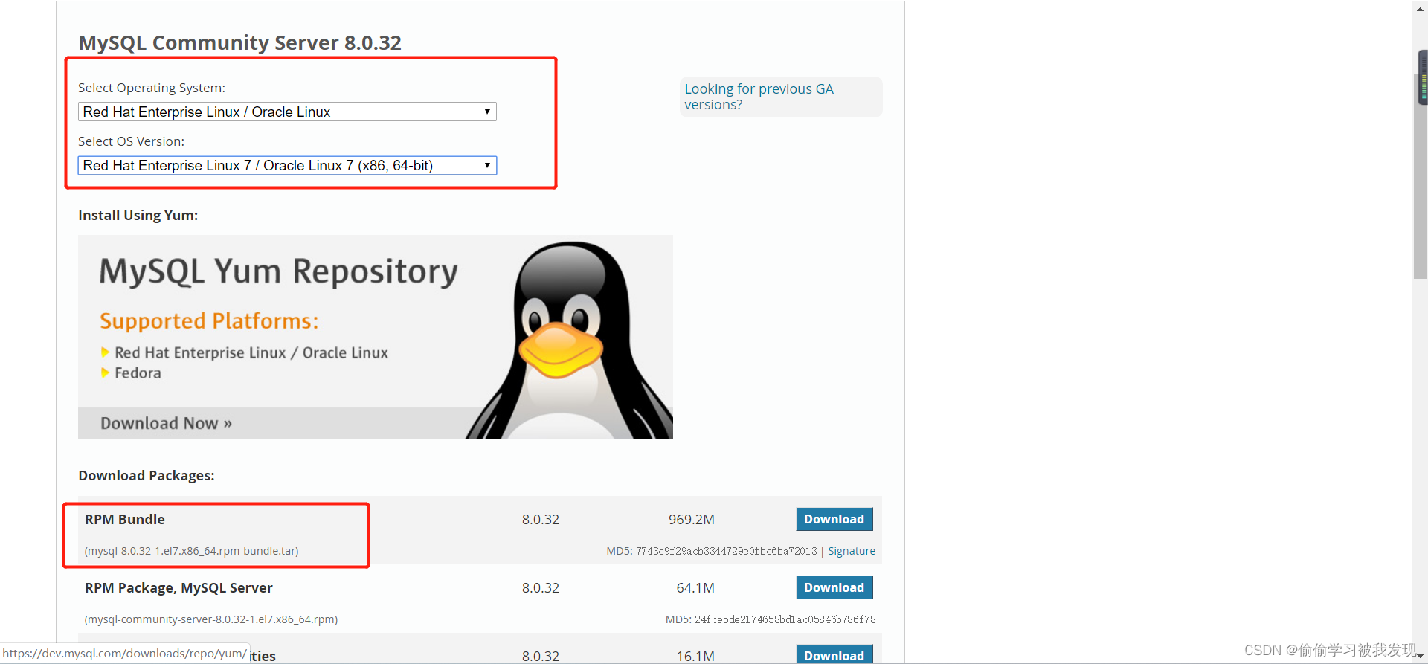Image resolution: width=1428 pixels, height=664 pixels.
Task: Click the 'Download Now »' link in the banner
Action: (x=167, y=423)
